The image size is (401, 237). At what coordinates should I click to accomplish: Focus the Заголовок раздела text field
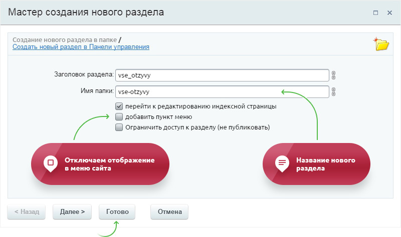point(222,75)
